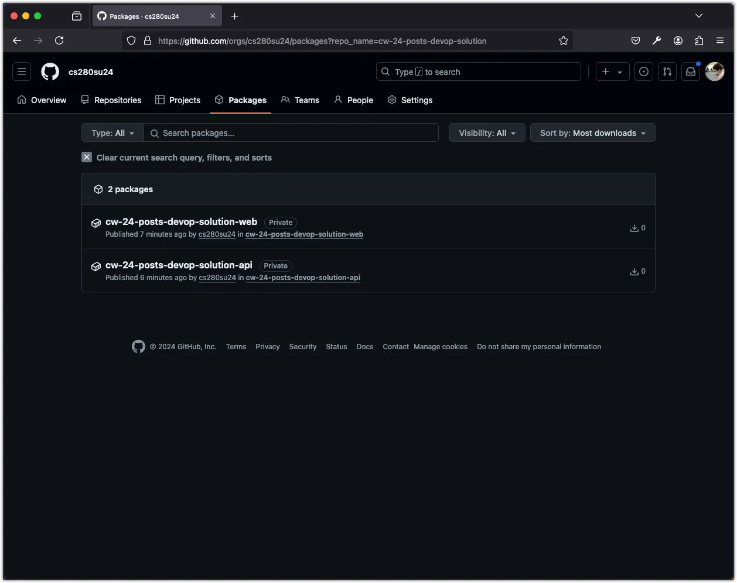Go to the People tab
This screenshot has height=583, width=737.
pos(354,100)
